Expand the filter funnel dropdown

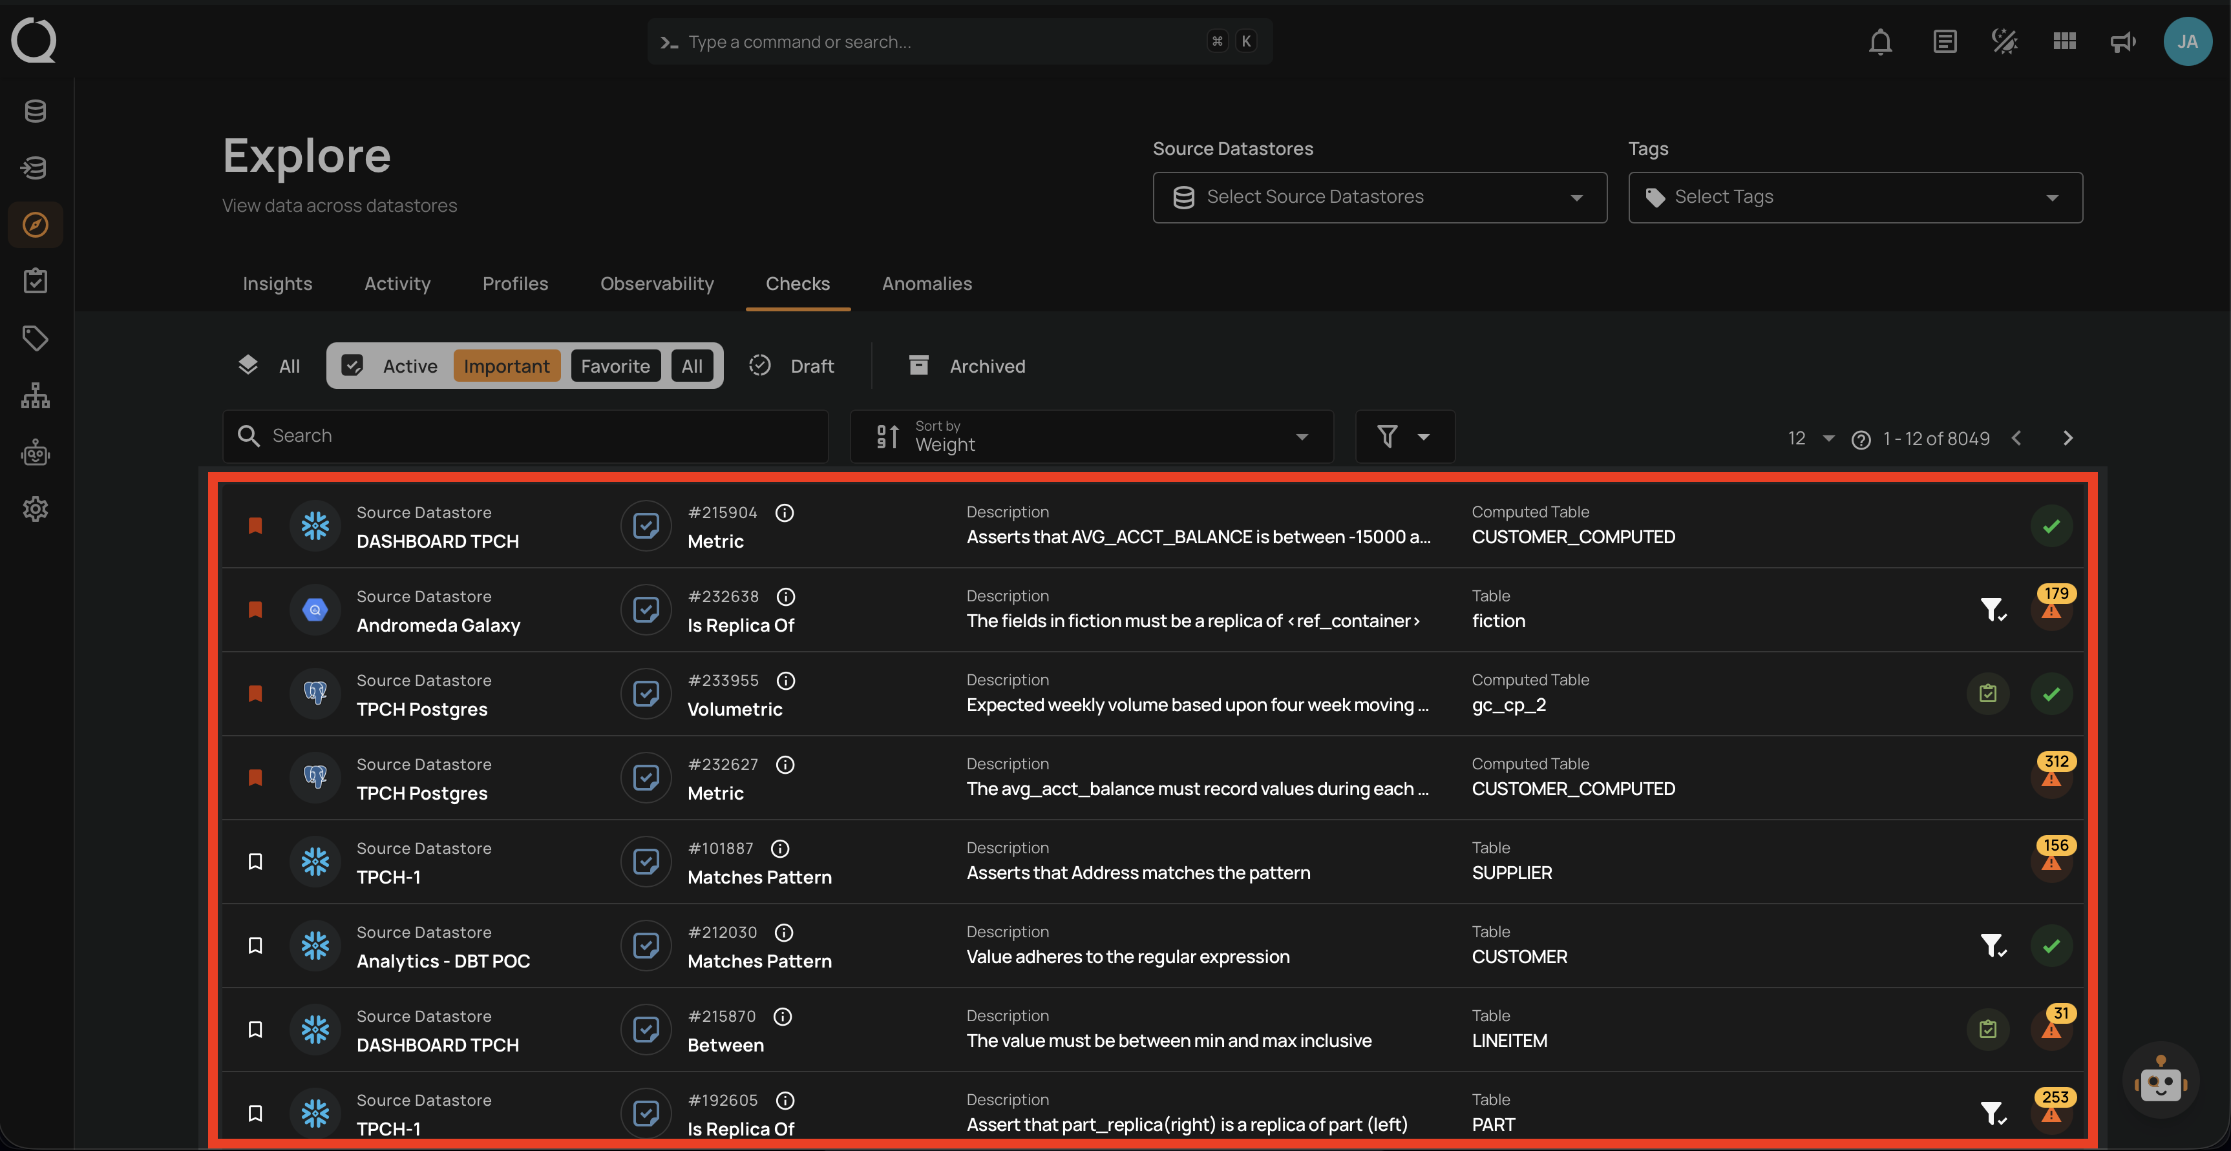(x=1404, y=436)
